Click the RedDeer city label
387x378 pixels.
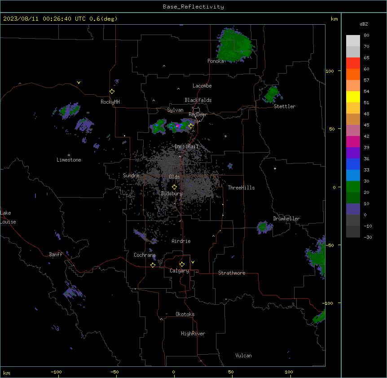(198, 114)
